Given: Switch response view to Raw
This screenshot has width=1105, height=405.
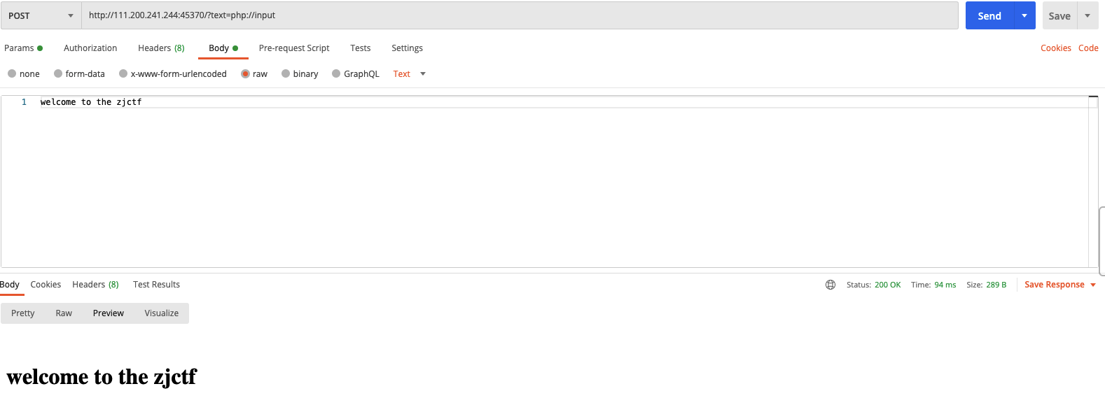Looking at the screenshot, I should (x=64, y=313).
